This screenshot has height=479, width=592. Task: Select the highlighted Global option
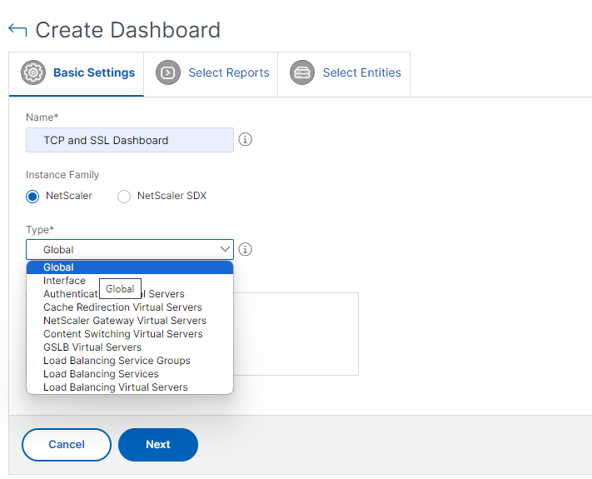(130, 267)
